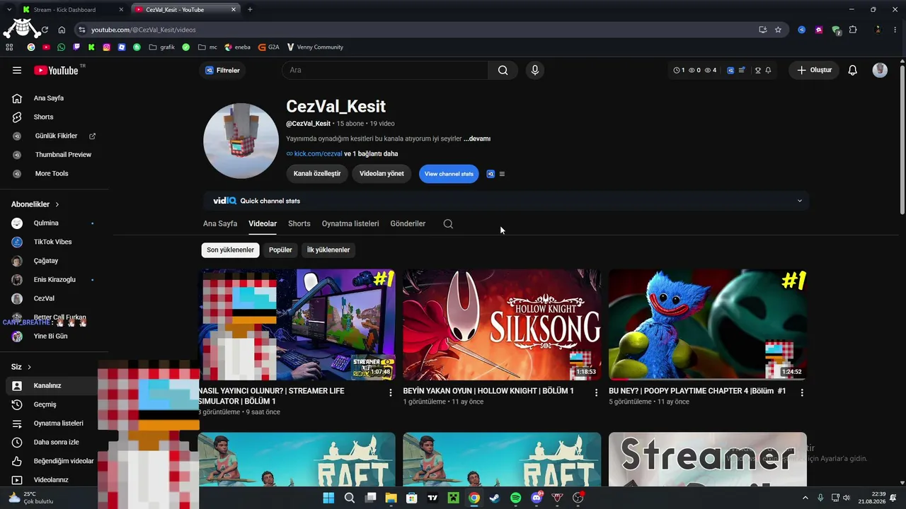The height and width of the screenshot is (509, 906).
Task: Open YouTube notifications bell
Action: [x=853, y=70]
